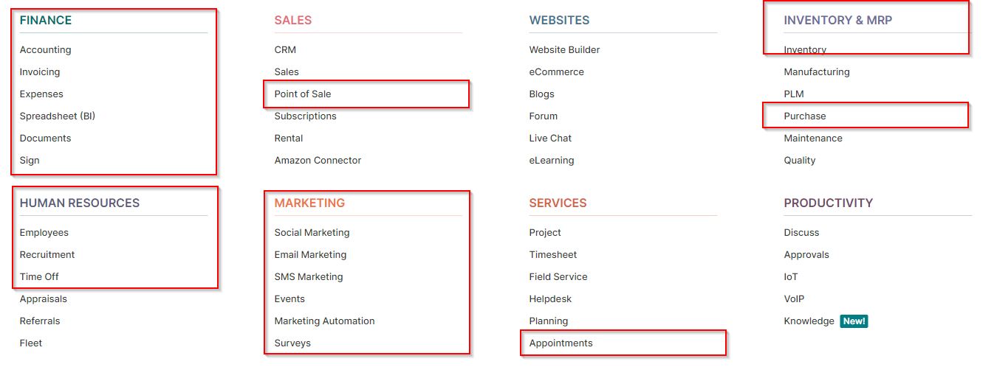
Task: Open the Helpdesk link
Action: [550, 299]
